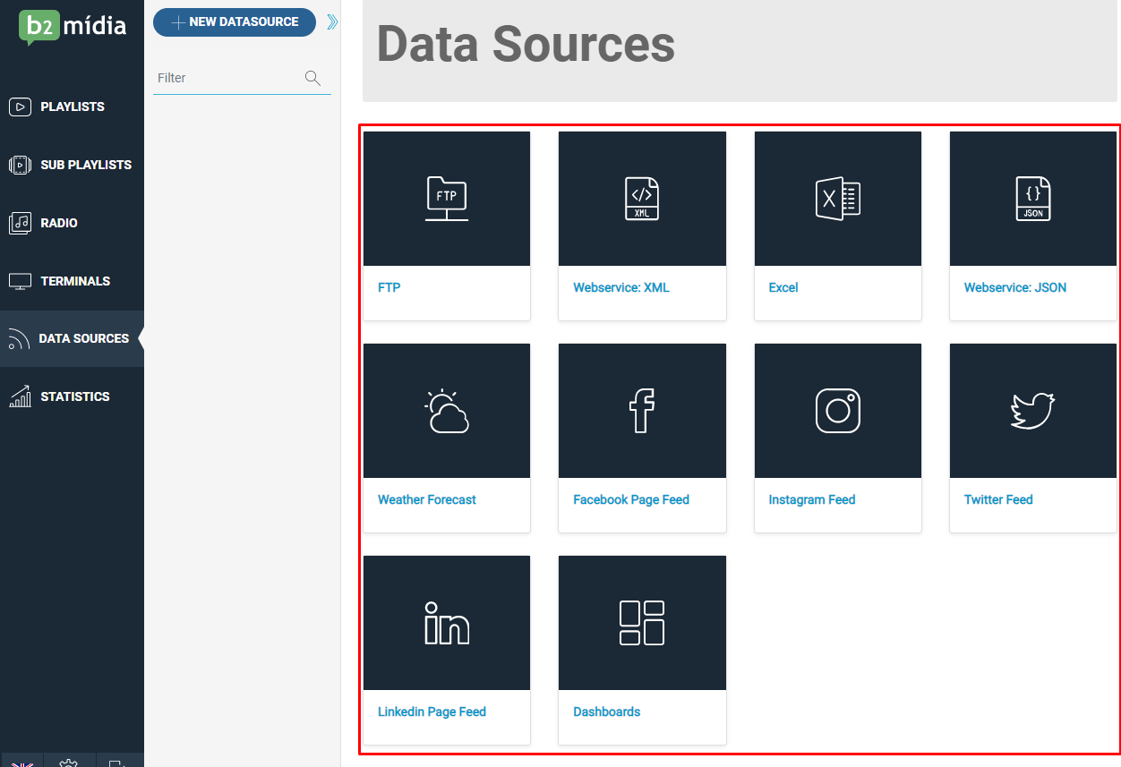Open the Webservice: XML link
This screenshot has width=1121, height=767.
621,287
